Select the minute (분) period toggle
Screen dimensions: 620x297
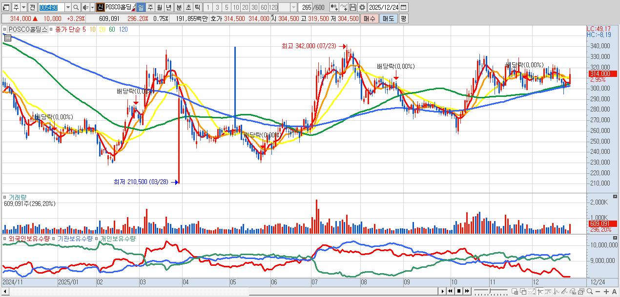(x=178, y=7)
